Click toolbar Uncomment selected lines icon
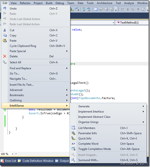The image size is (150, 167). [89, 9]
